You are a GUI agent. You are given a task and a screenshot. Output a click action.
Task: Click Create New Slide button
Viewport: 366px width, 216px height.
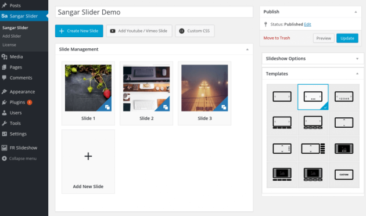[79, 31]
